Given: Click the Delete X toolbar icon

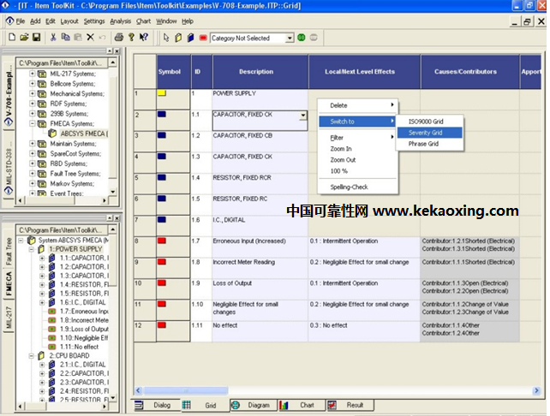Looking at the screenshot, I should pyautogui.click(x=90, y=38).
